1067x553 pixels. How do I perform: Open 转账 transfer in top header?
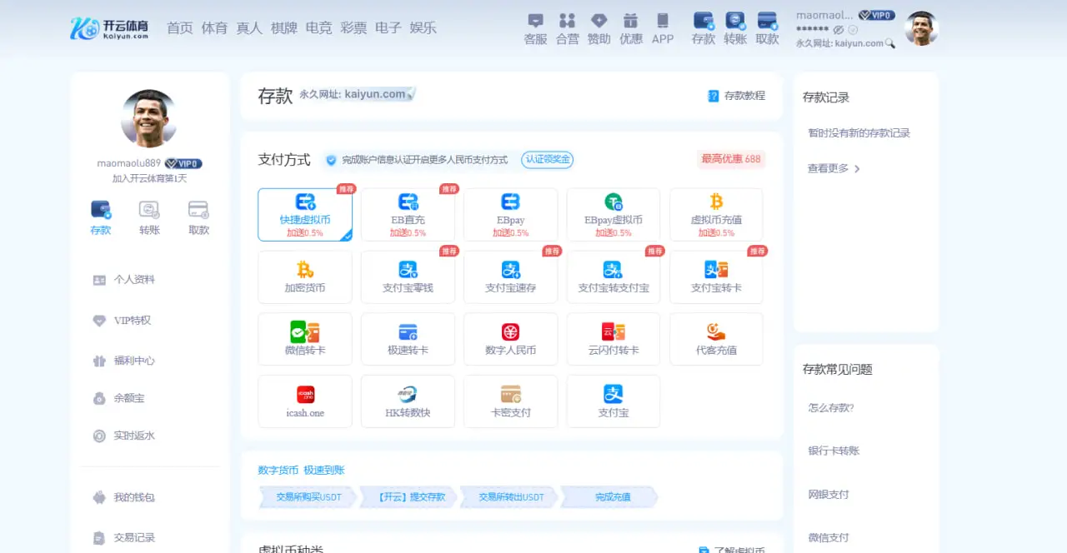tap(735, 28)
